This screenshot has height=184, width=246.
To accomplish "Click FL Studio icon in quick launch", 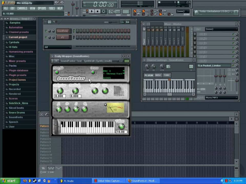I will [x=30, y=181].
